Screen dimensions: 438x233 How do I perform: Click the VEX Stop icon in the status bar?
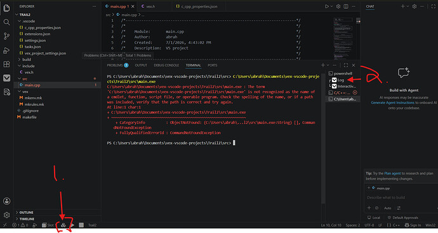tap(81, 225)
